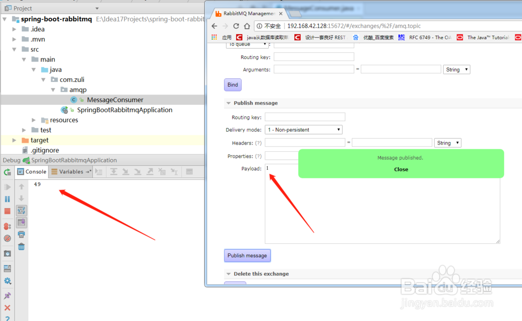Mute all breakpoints
Viewport: 522px width, 321px height.
click(7, 239)
